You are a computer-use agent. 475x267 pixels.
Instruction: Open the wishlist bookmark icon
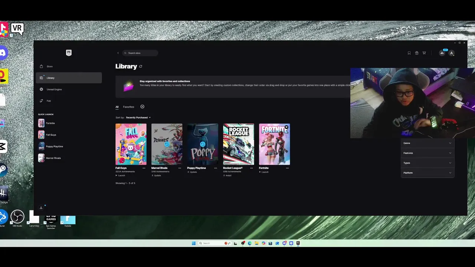409,53
